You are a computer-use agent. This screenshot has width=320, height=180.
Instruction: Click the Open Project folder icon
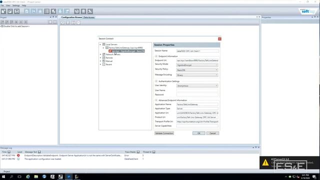coord(10,11)
